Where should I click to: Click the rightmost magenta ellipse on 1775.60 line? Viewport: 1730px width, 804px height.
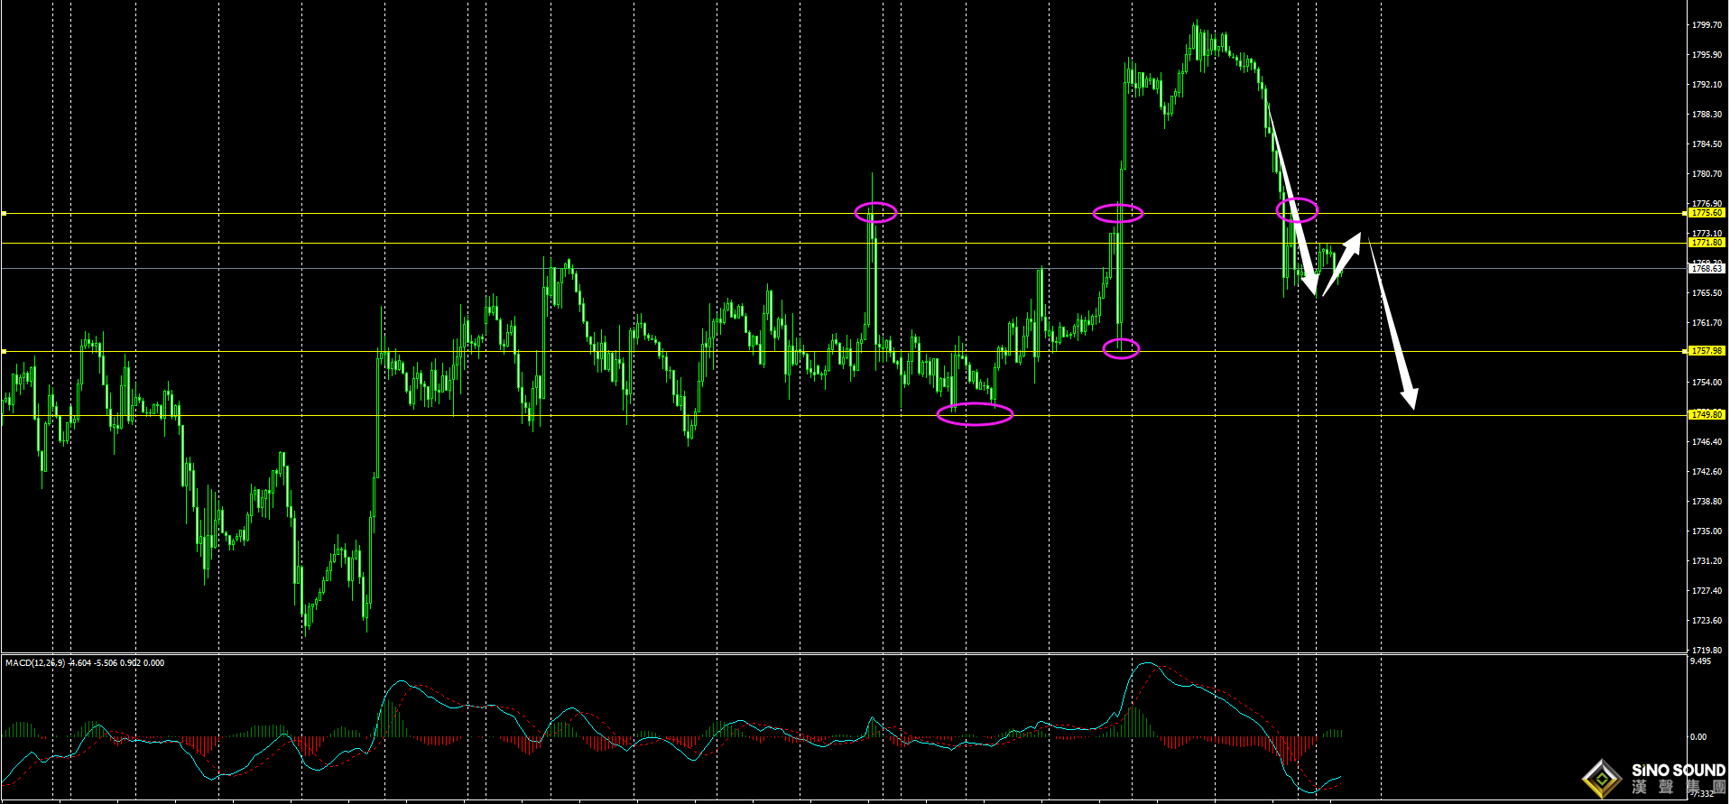click(x=1297, y=210)
